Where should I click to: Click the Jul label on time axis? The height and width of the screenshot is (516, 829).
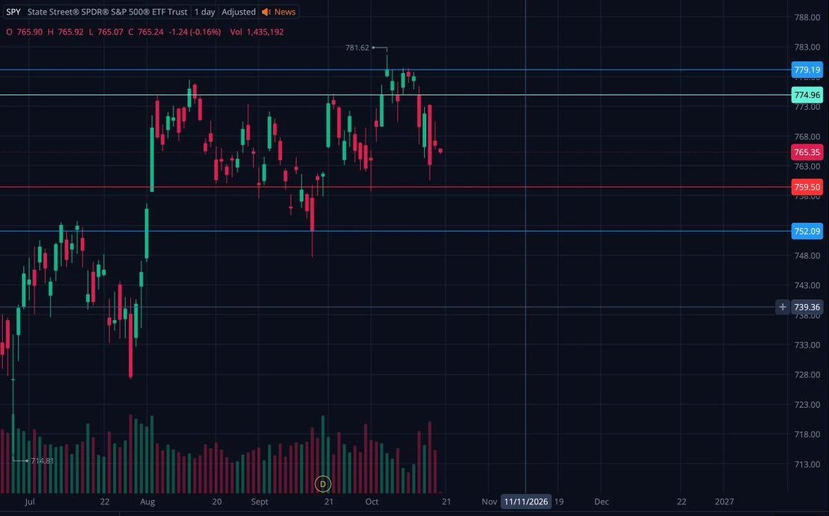point(30,501)
